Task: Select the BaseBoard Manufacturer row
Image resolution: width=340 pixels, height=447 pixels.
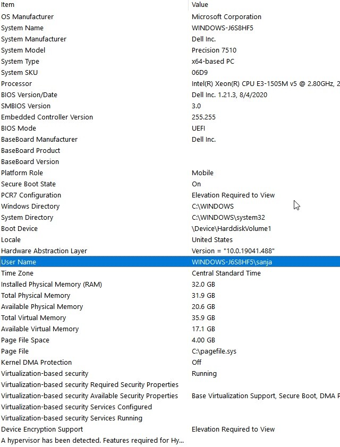Action: [170, 140]
